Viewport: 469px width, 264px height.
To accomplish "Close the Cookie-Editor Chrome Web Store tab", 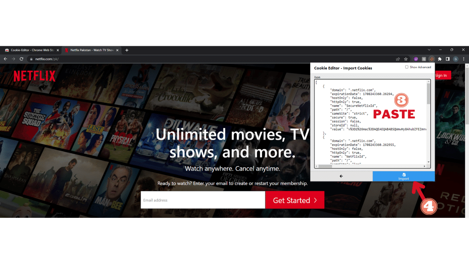I will 58,50.
